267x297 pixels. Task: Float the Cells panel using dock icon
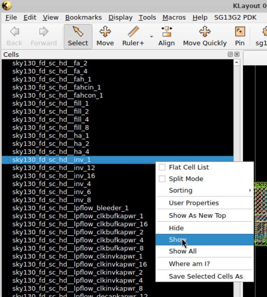pos(231,54)
